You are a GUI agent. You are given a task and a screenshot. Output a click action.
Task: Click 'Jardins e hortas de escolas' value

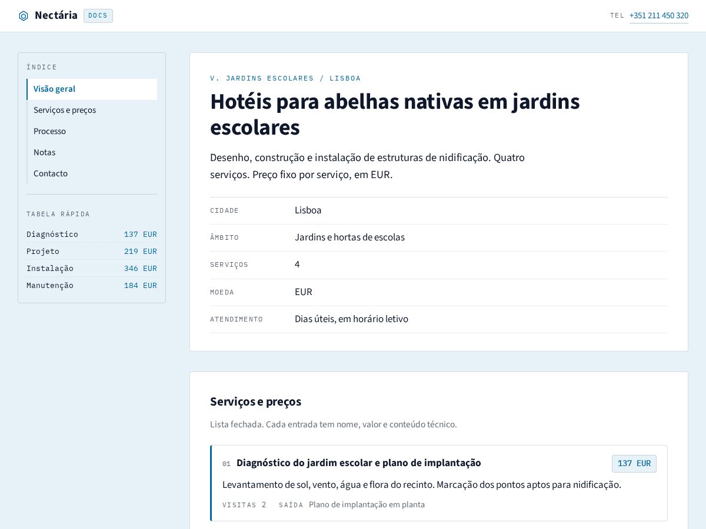click(349, 237)
